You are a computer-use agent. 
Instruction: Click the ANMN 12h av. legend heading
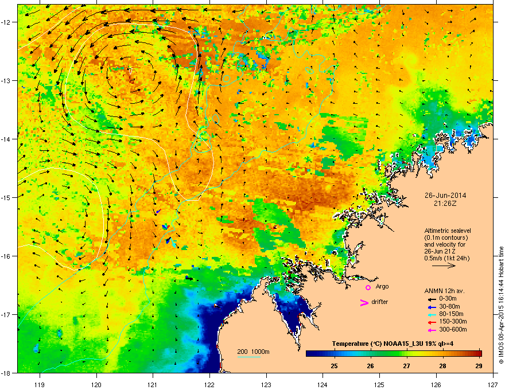click(444, 291)
